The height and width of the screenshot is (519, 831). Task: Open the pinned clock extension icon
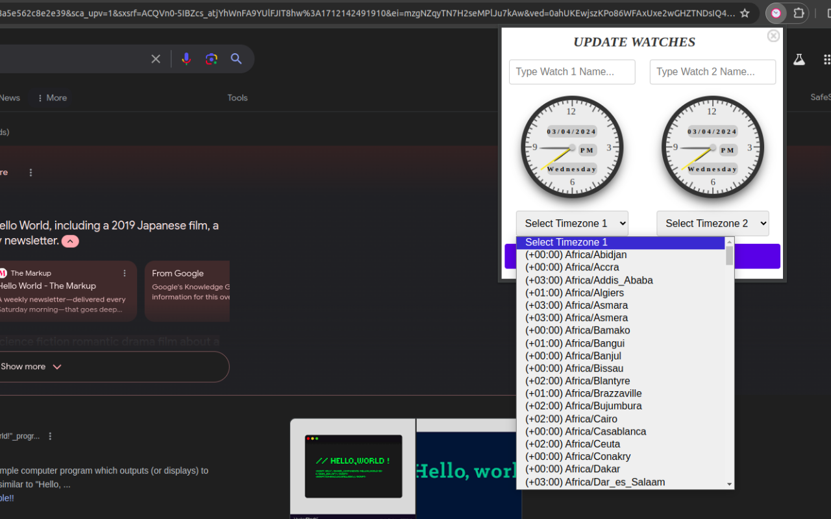click(x=775, y=12)
